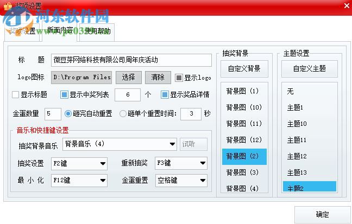Click the 金蛋数量 input field

53,114
